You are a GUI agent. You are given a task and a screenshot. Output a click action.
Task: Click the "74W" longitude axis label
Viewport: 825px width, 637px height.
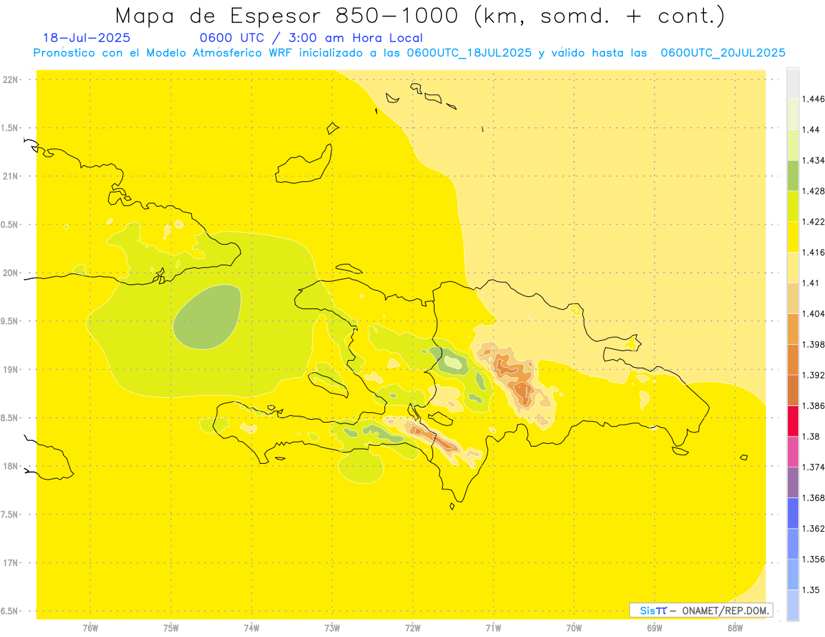tap(251, 627)
